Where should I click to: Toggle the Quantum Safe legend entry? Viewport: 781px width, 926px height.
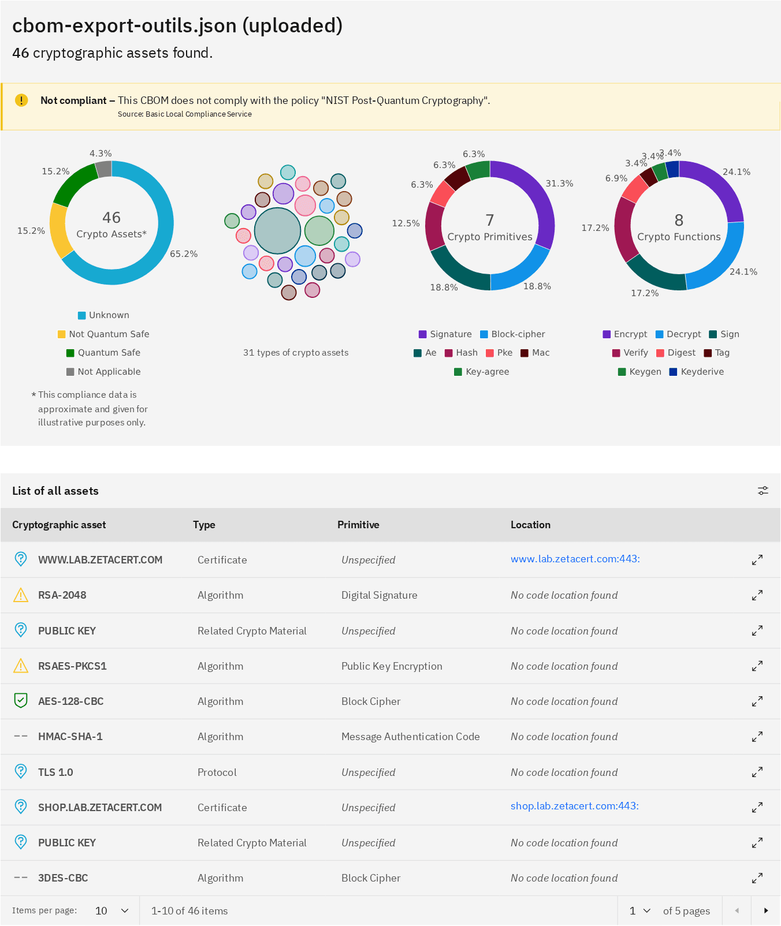click(103, 353)
